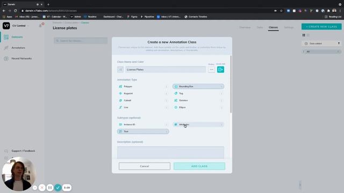Viewport: 344px width, 193px height.
Task: Switch to list view of classes
Action: point(308,35)
